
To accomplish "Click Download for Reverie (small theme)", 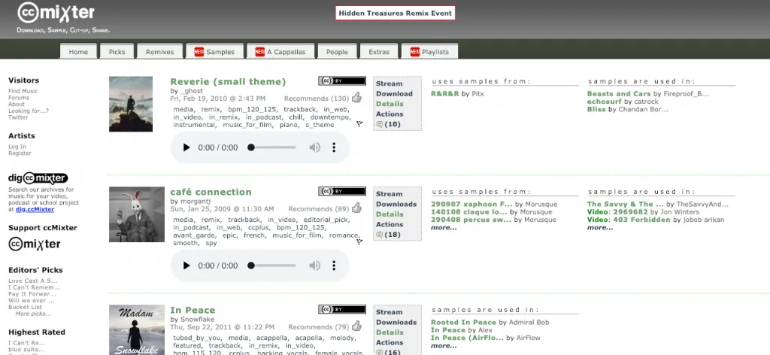I will [394, 94].
